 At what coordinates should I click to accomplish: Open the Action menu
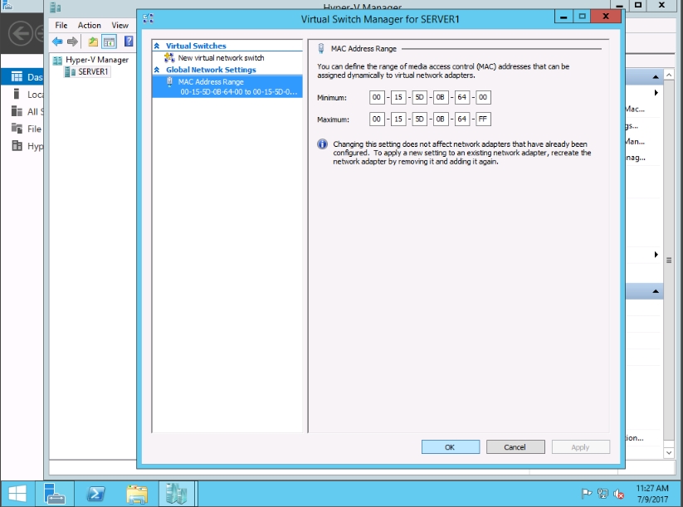coord(90,25)
